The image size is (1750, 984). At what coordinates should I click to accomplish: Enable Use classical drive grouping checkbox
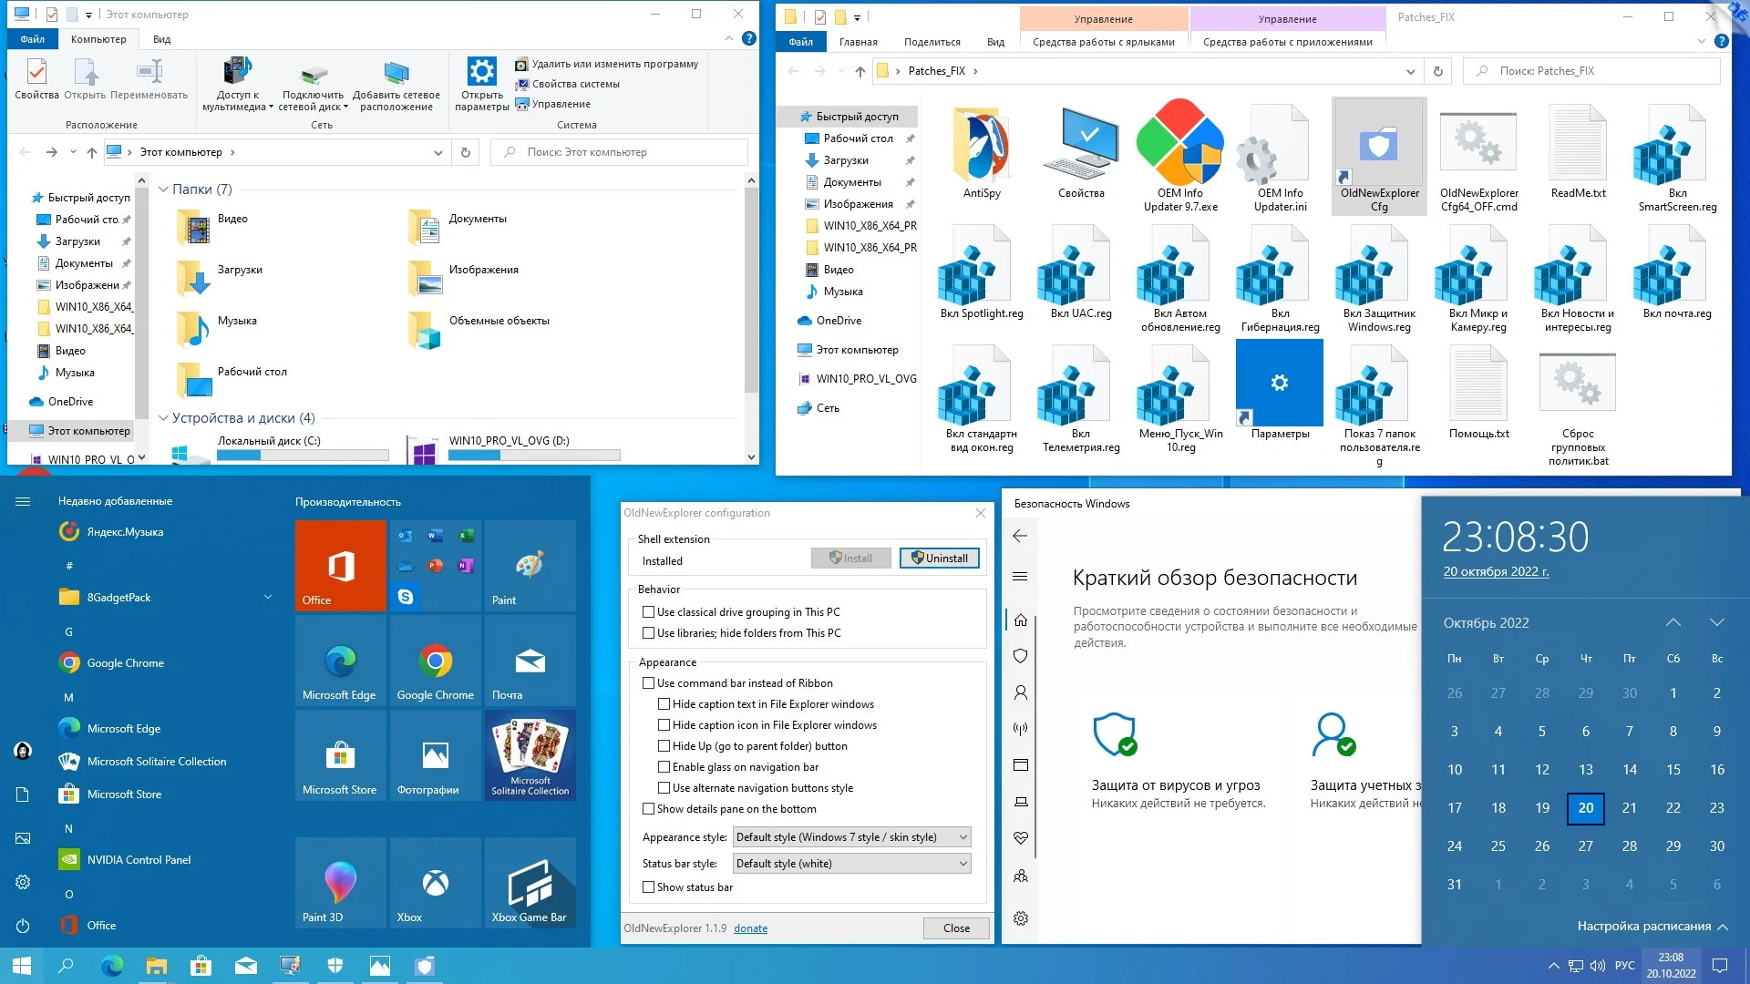(649, 612)
